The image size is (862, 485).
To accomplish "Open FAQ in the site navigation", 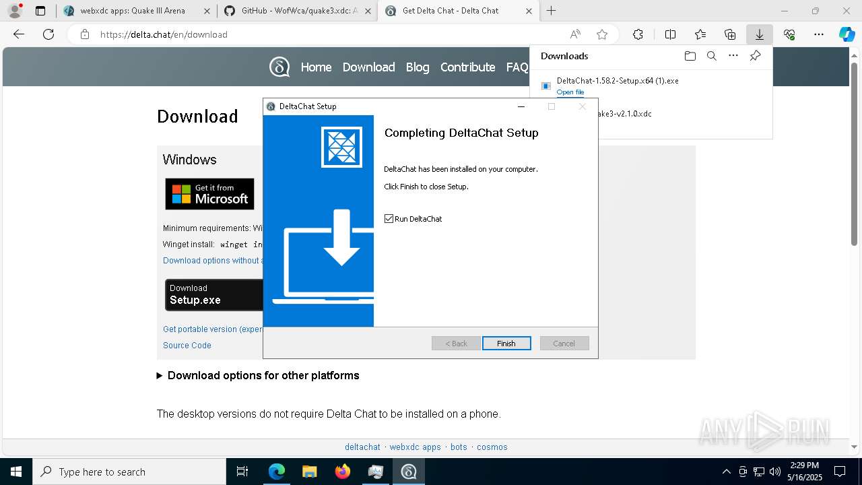I will pyautogui.click(x=517, y=67).
